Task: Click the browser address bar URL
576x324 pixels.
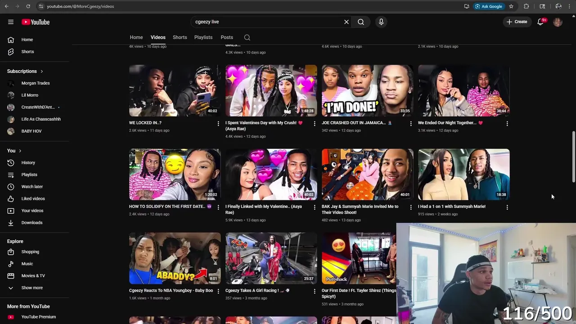Action: click(81, 6)
